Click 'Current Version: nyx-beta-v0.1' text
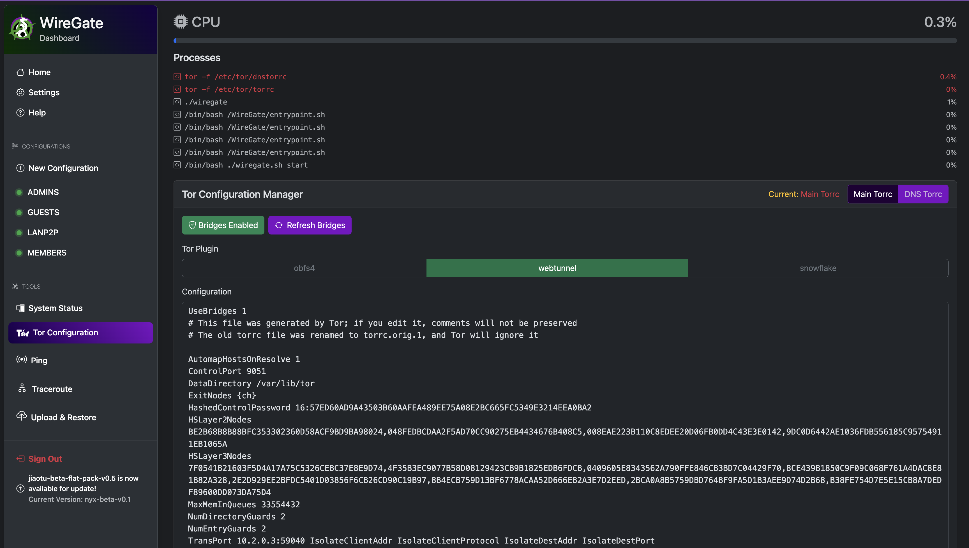969x548 pixels. tap(79, 500)
